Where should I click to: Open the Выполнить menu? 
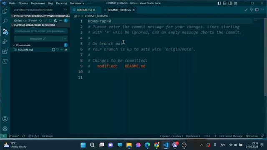click(77, 3)
